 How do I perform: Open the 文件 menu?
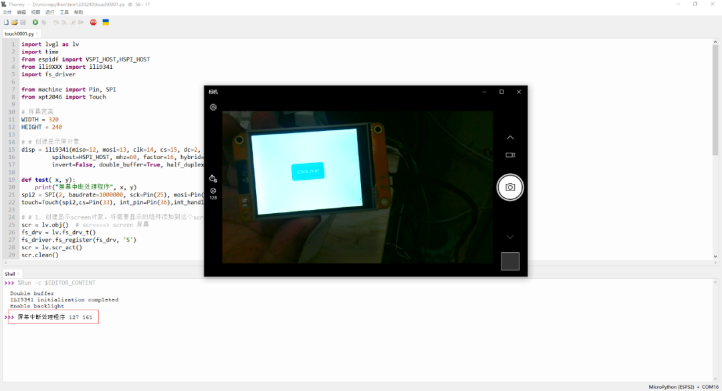point(7,12)
